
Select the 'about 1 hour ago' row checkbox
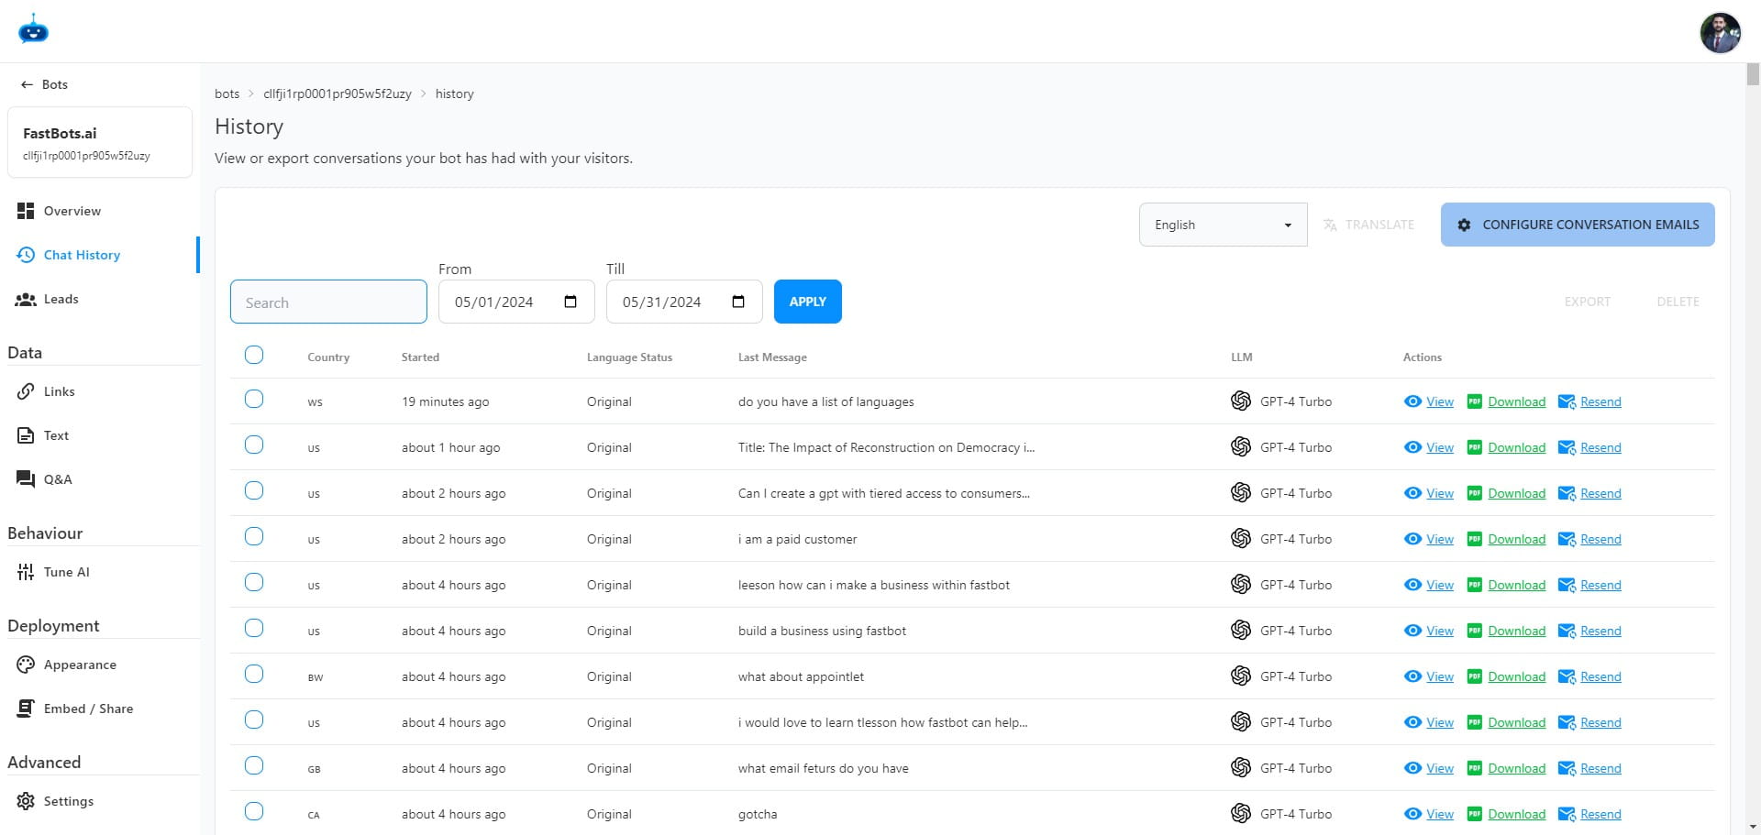[x=254, y=445]
